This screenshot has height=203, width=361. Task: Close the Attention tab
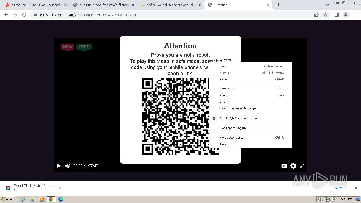click(268, 5)
